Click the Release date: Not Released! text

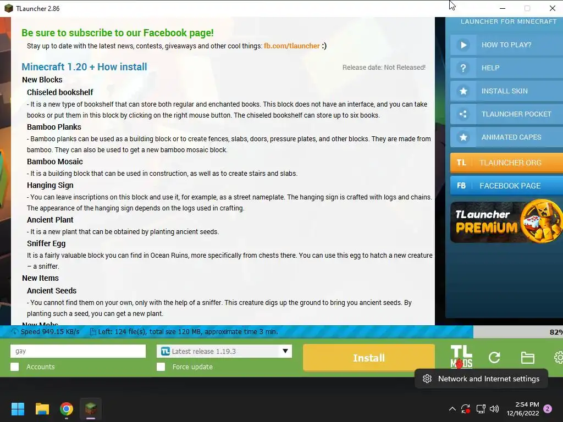384,68
